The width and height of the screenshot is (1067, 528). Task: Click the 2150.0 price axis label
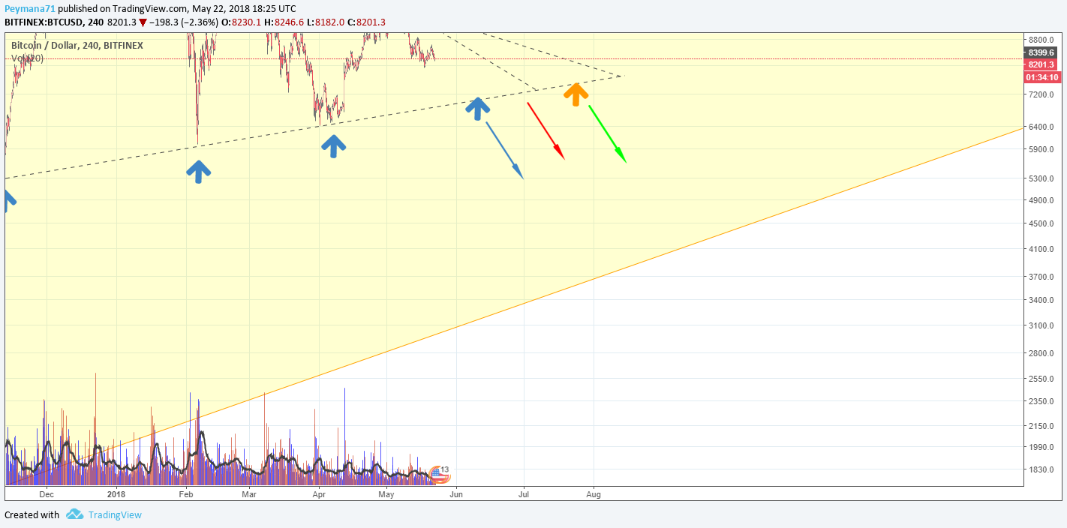pyautogui.click(x=1041, y=426)
